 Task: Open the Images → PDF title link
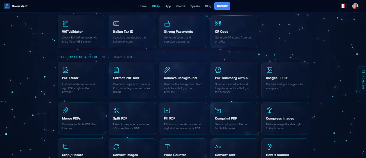pyautogui.click(x=277, y=78)
